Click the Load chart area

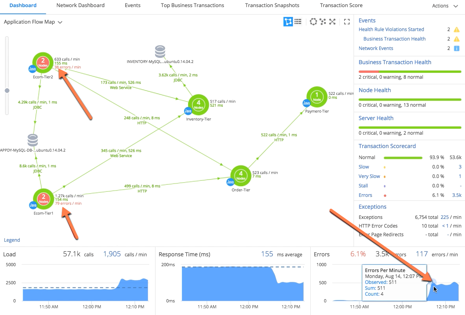coord(85,283)
